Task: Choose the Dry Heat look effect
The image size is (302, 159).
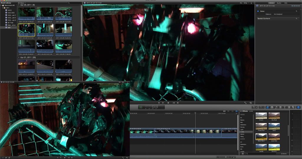Action: coord(274,116)
